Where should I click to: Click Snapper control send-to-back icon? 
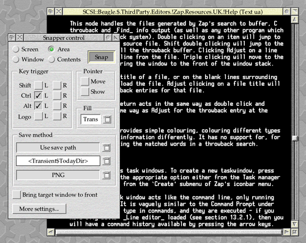[12, 37]
